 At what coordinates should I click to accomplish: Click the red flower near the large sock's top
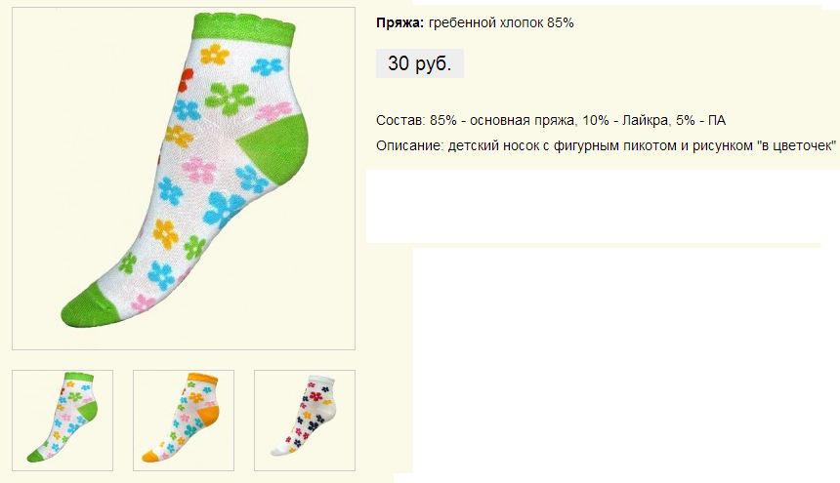pyautogui.click(x=187, y=80)
